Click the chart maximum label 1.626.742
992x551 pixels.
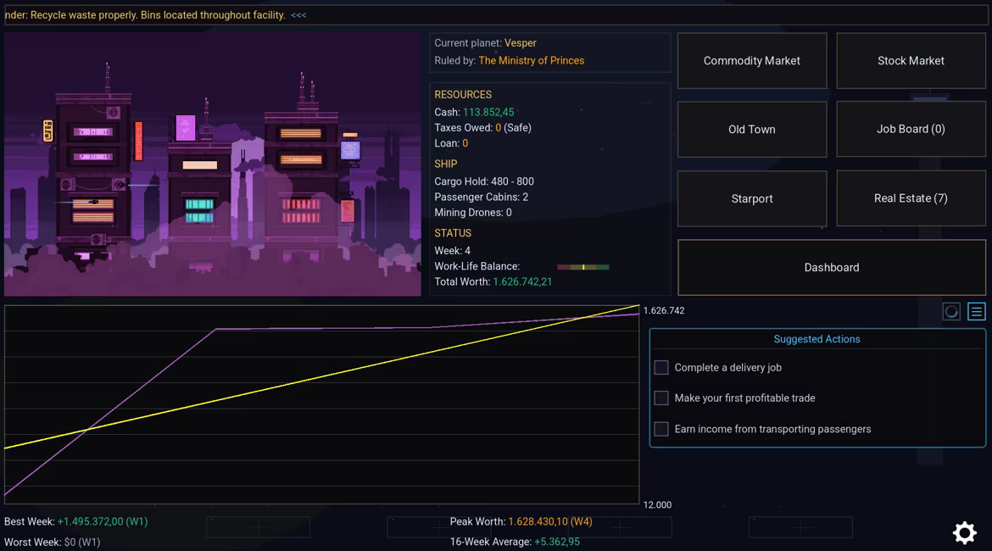click(x=664, y=310)
